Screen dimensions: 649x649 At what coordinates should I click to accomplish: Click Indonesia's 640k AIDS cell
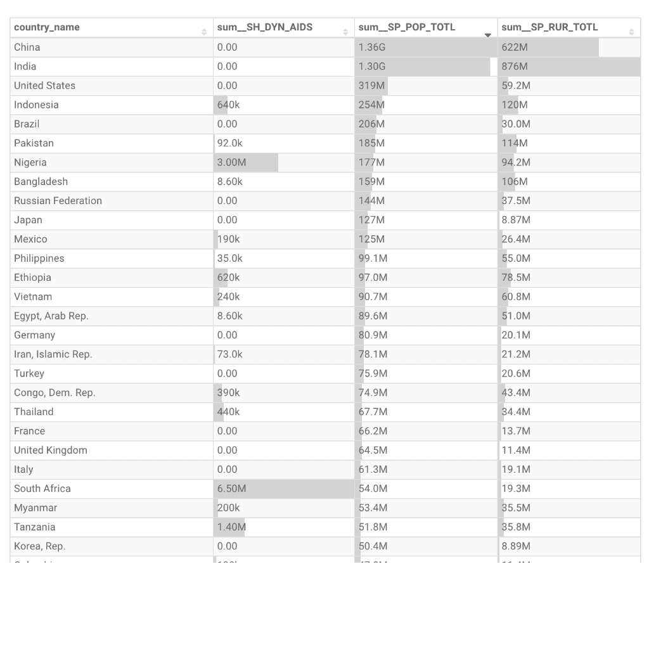click(284, 105)
